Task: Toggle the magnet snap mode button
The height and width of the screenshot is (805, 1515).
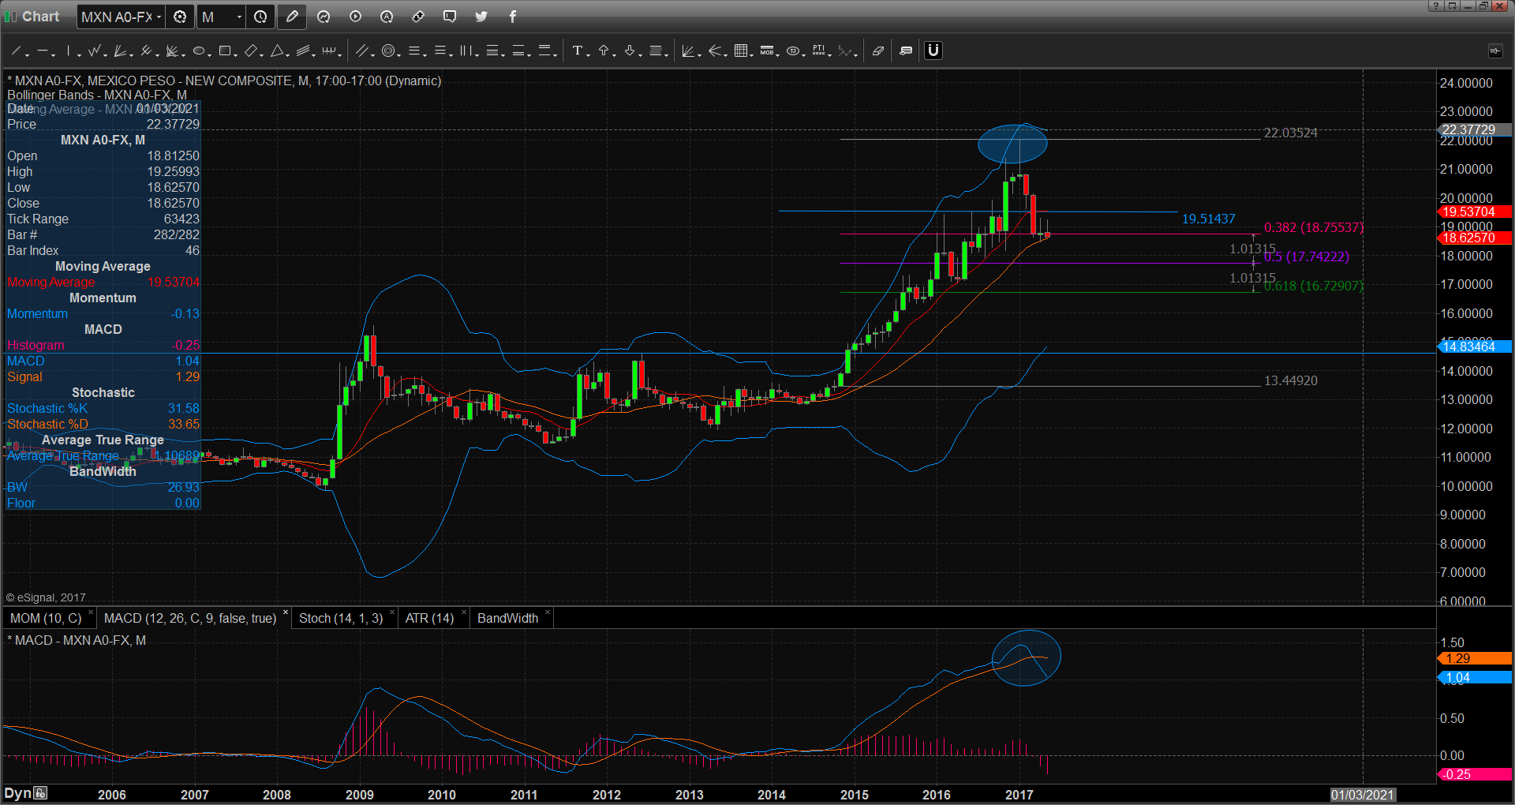Action: [x=933, y=51]
